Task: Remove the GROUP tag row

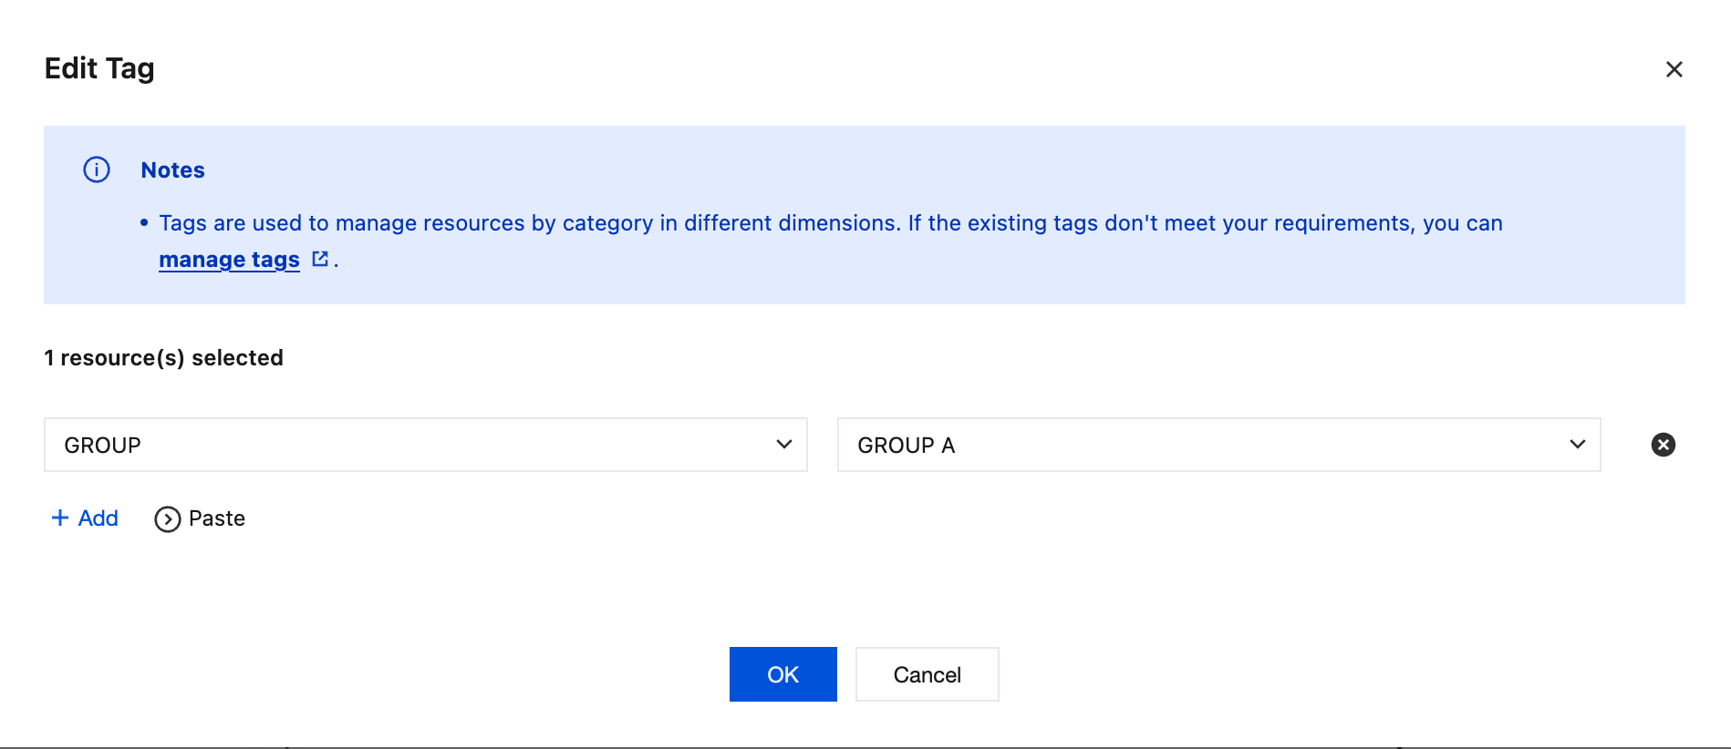Action: 1663,445
